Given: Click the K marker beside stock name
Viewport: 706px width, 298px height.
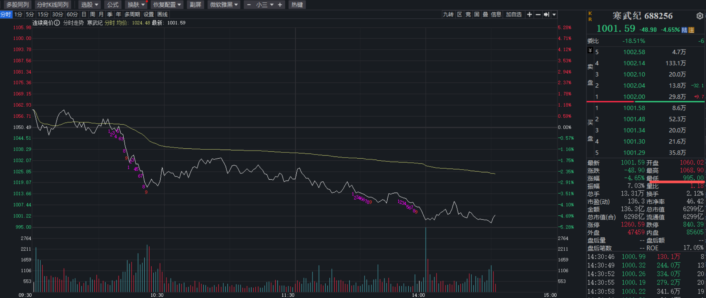Looking at the screenshot, I should (x=590, y=13).
